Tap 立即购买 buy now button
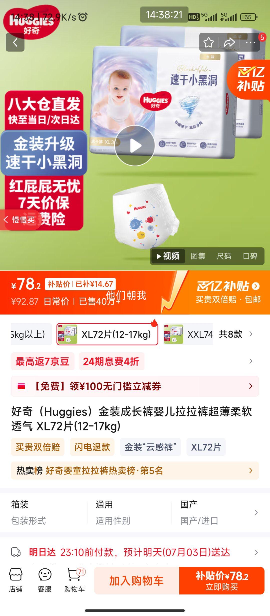The width and height of the screenshot is (270, 616). 222,580
